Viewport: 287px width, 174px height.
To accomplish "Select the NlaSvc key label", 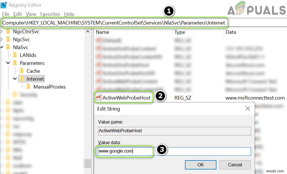I will (21, 47).
